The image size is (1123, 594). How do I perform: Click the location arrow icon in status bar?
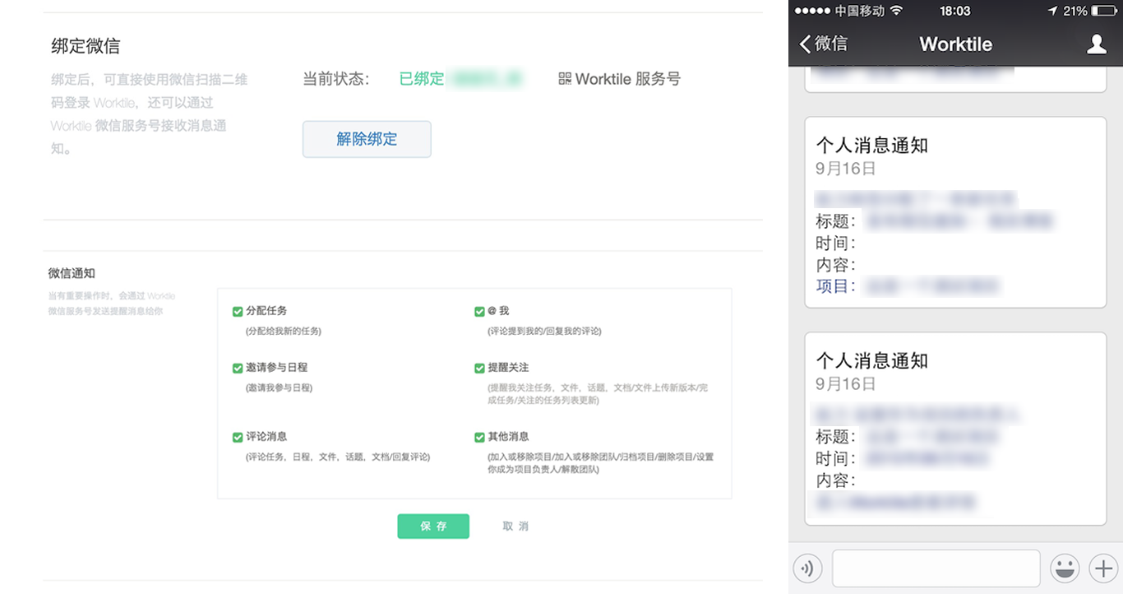point(1052,11)
